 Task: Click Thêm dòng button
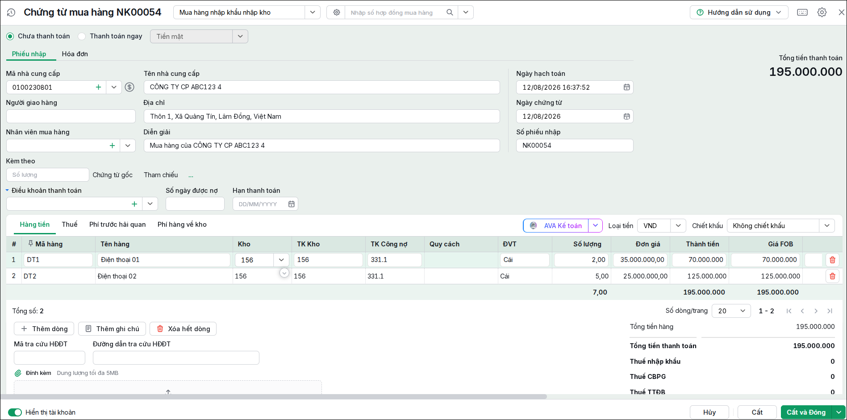click(44, 329)
